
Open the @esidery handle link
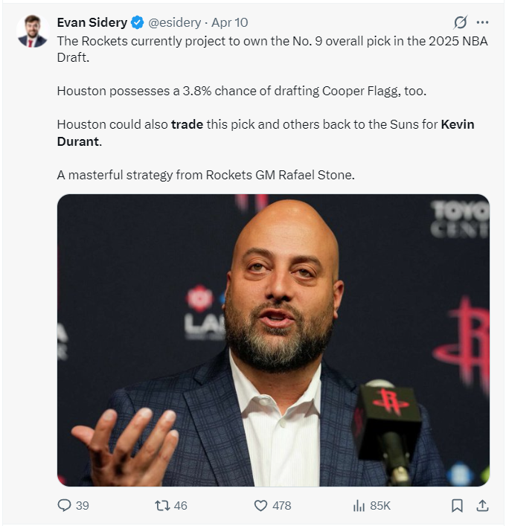[x=174, y=23]
